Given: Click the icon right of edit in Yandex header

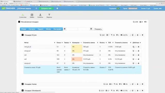Looking at the screenshot, I should click(137, 84).
